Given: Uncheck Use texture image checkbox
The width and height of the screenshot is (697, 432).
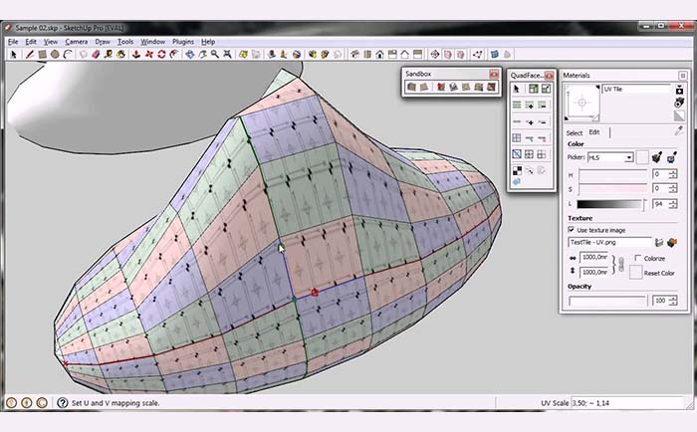Looking at the screenshot, I should pos(571,229).
